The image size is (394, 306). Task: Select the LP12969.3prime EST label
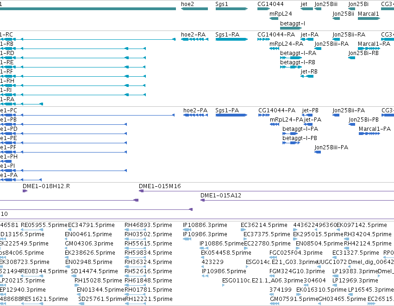(x=355, y=281)
